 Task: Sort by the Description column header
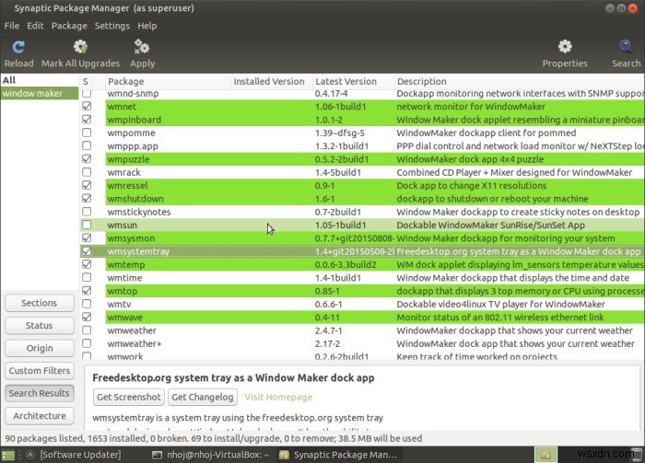(x=519, y=81)
